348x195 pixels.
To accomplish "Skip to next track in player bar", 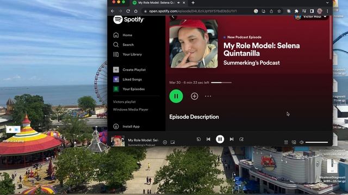I will [232, 139].
